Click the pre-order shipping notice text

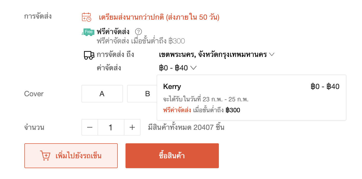159,18
